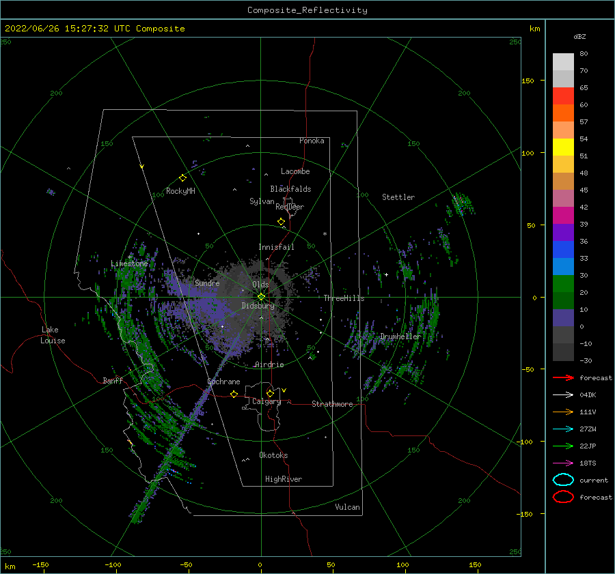
Task: Click the blue 36 dBZ color swatch
Action: [563, 249]
